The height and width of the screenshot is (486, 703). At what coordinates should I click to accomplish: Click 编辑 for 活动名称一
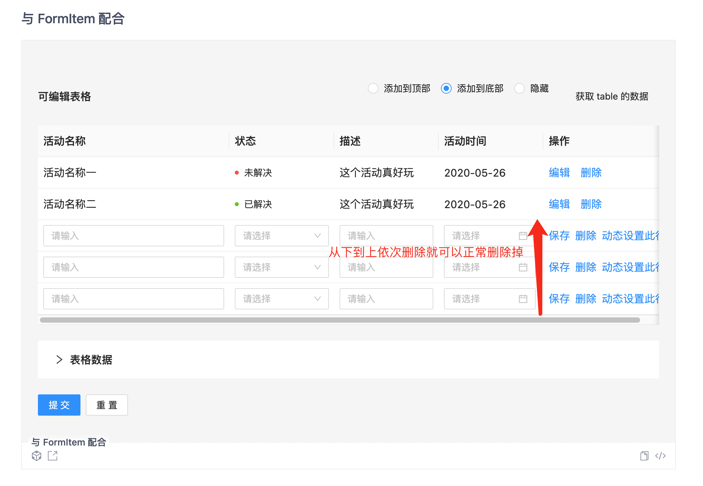pyautogui.click(x=559, y=173)
